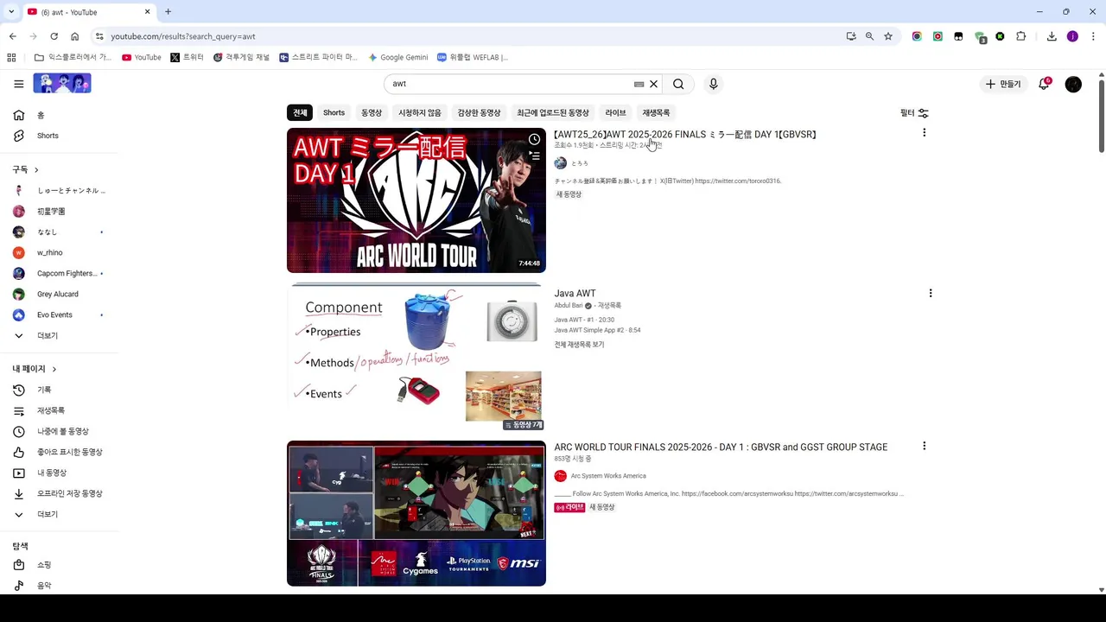This screenshot has width=1106, height=622.
Task: Open a new browser tab
Action: pyautogui.click(x=168, y=12)
